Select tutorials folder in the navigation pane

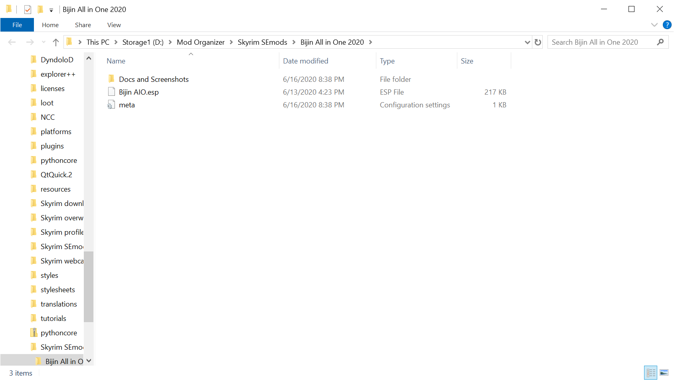click(53, 318)
